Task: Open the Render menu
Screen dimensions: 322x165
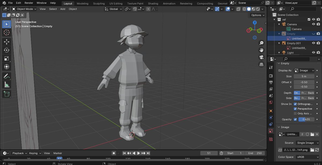Action: pos(29,3)
